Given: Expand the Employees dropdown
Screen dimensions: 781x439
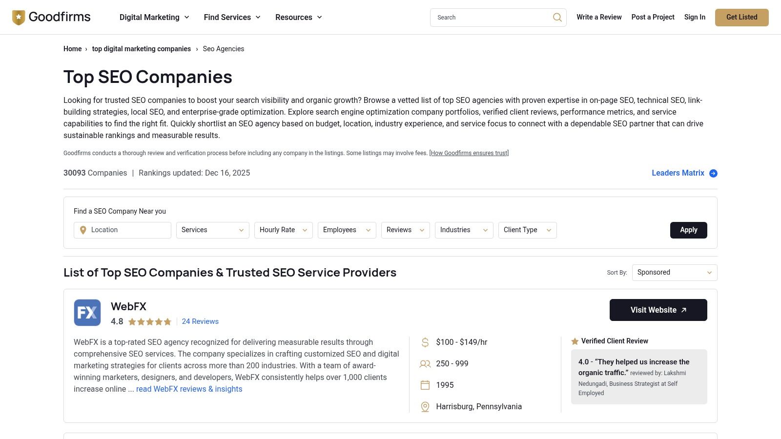Looking at the screenshot, I should point(347,230).
